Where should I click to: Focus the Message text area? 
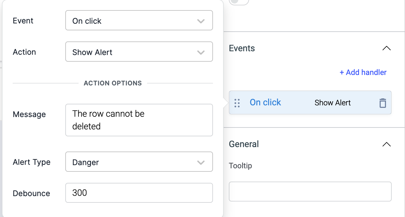[139, 120]
